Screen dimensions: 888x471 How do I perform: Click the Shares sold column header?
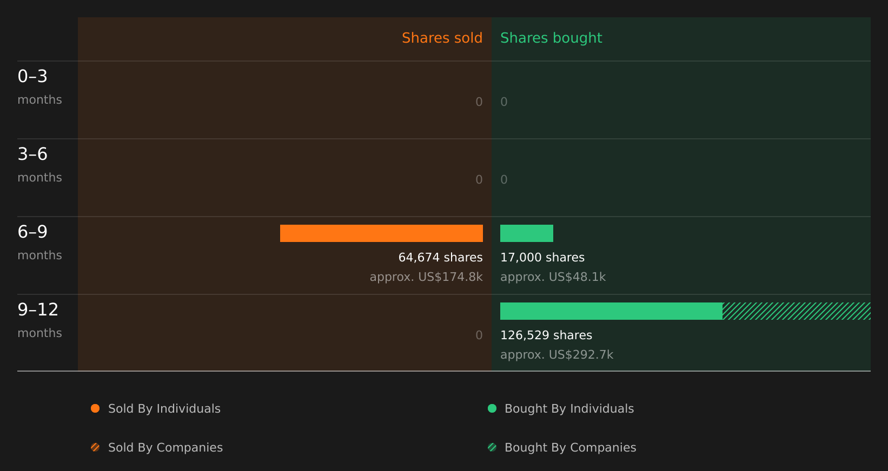point(442,38)
